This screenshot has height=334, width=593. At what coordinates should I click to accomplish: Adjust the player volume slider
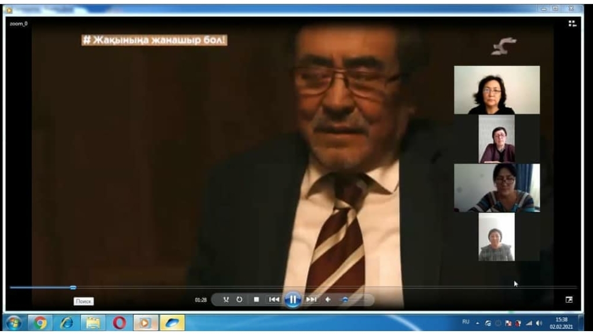345,300
